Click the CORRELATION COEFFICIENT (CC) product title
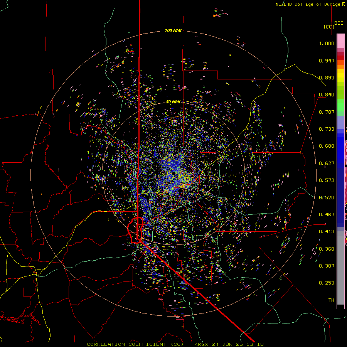The width and height of the screenshot is (347, 347). pyautogui.click(x=135, y=344)
